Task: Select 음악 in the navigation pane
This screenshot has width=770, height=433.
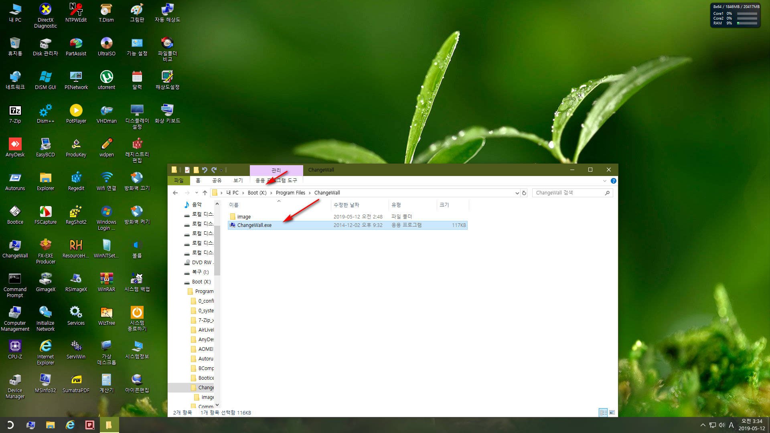Action: (x=197, y=204)
